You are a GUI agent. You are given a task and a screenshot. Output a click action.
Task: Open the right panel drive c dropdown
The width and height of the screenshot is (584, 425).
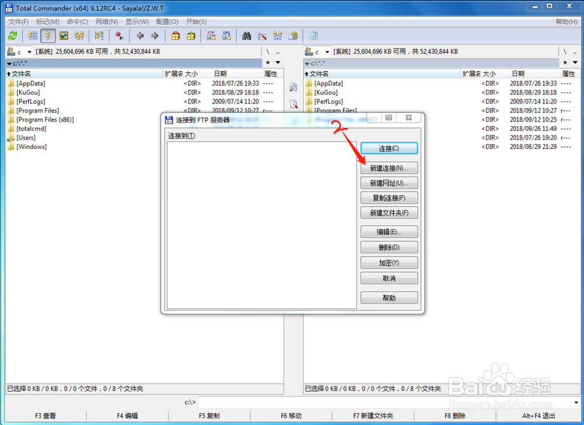tap(328, 52)
